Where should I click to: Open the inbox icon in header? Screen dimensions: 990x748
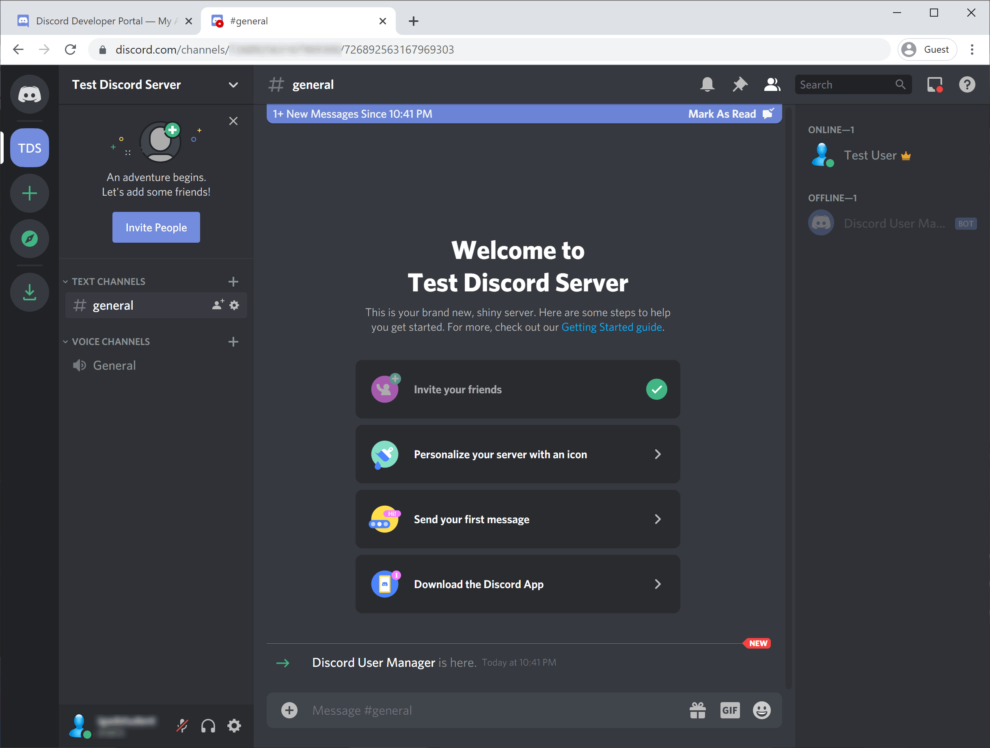[934, 84]
